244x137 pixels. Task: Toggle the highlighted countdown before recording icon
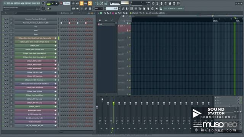tap(82, 3)
